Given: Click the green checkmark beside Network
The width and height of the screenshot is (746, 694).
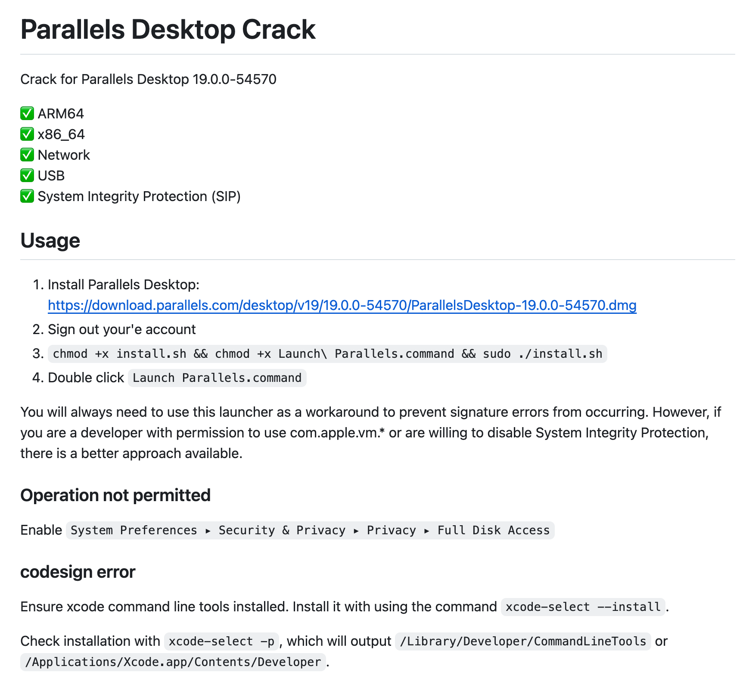Looking at the screenshot, I should click(27, 155).
